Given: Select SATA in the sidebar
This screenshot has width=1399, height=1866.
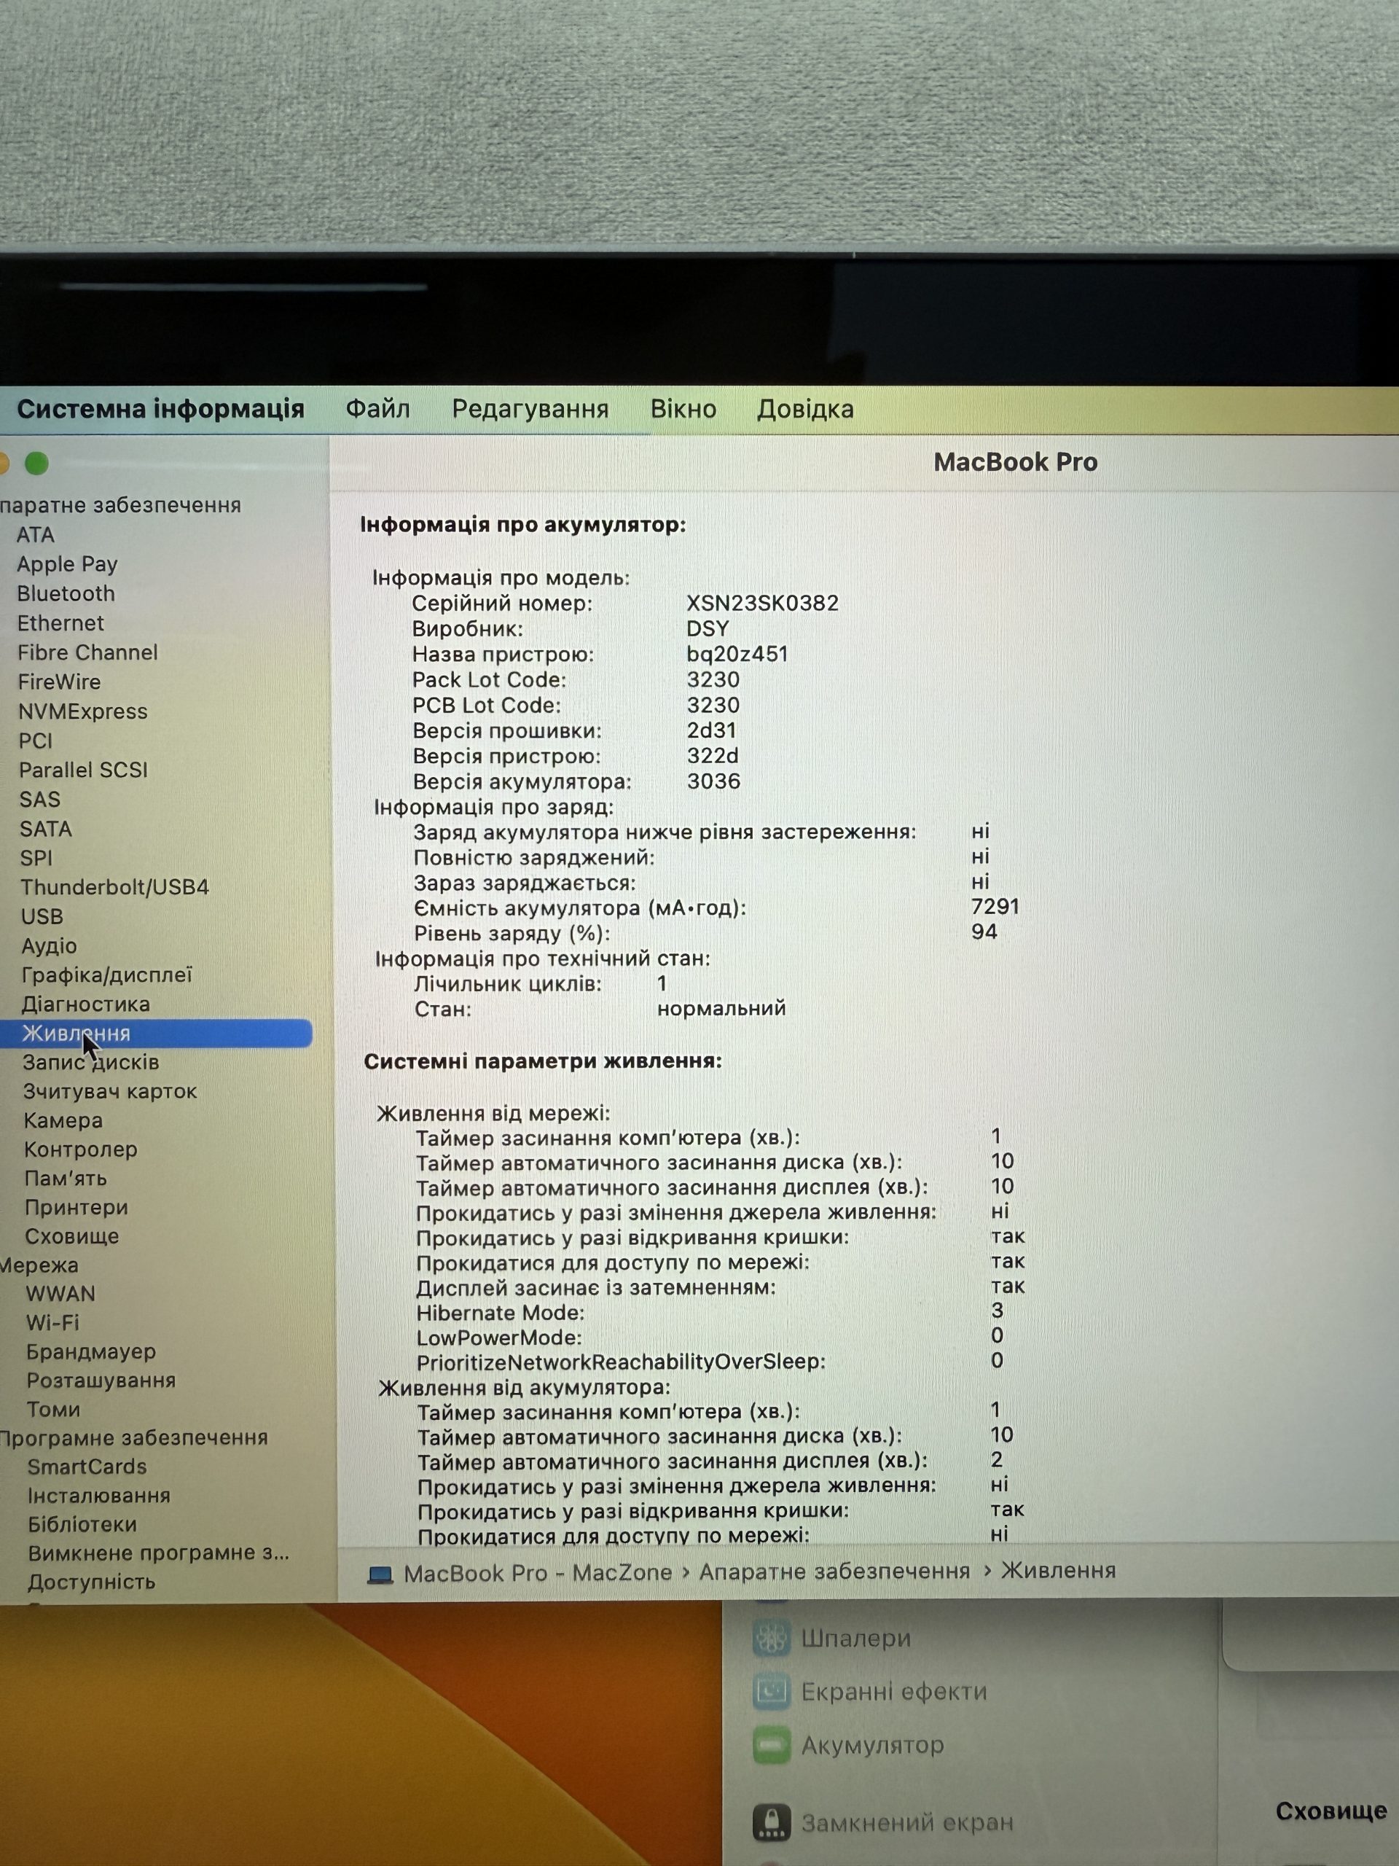Looking at the screenshot, I should pyautogui.click(x=45, y=829).
